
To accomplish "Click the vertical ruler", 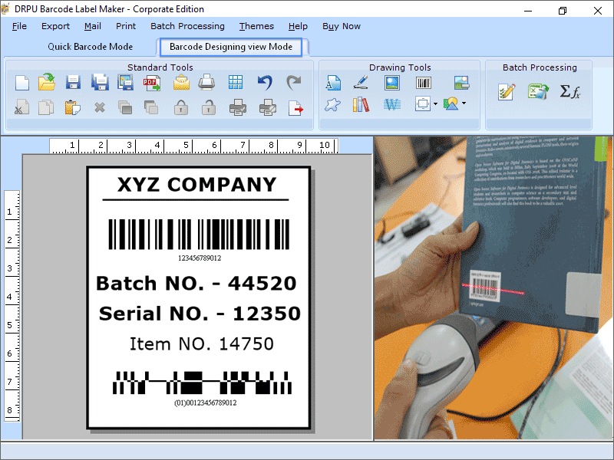I will point(12,306).
